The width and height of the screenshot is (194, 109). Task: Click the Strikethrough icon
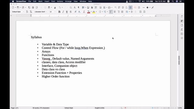coord(71,12)
